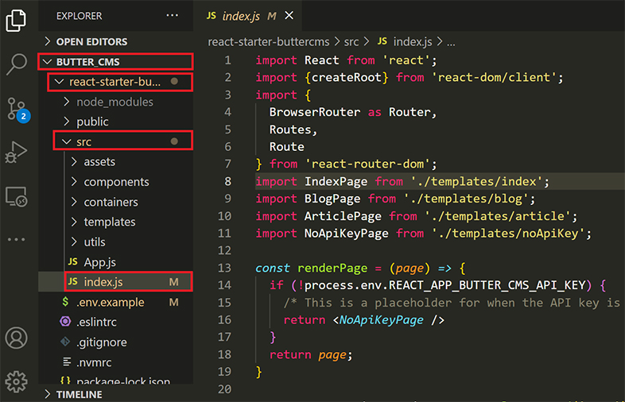This screenshot has width=625, height=402.
Task: Open the .nvmrc file
Action: coord(115,362)
